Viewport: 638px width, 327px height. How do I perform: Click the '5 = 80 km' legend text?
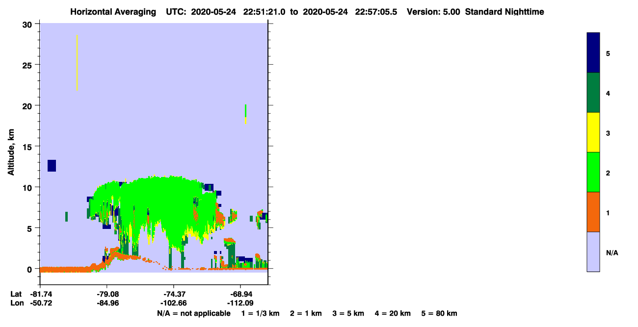pyautogui.click(x=439, y=313)
